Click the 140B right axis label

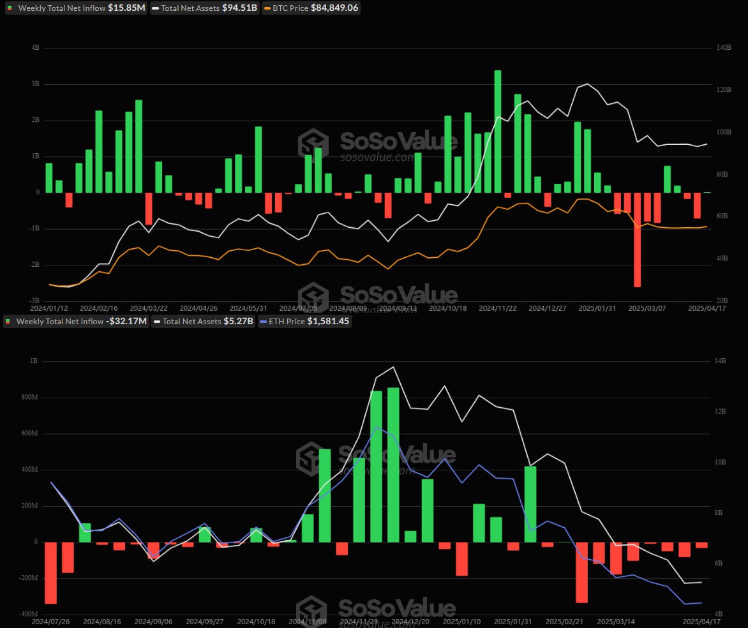pyautogui.click(x=724, y=48)
